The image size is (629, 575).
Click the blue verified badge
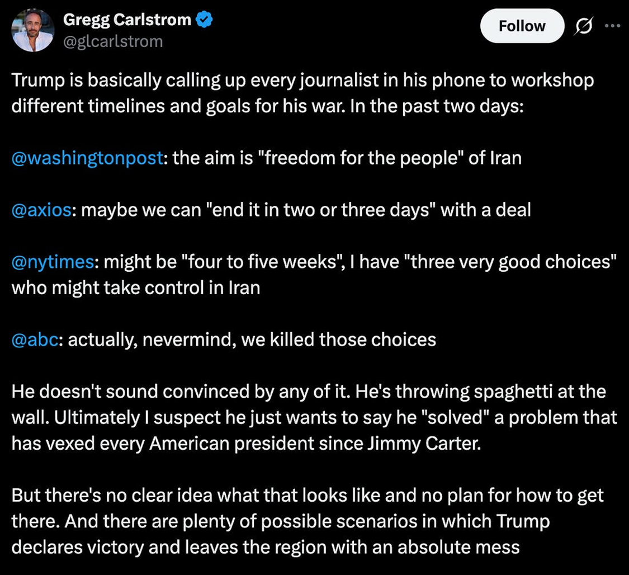pyautogui.click(x=205, y=20)
